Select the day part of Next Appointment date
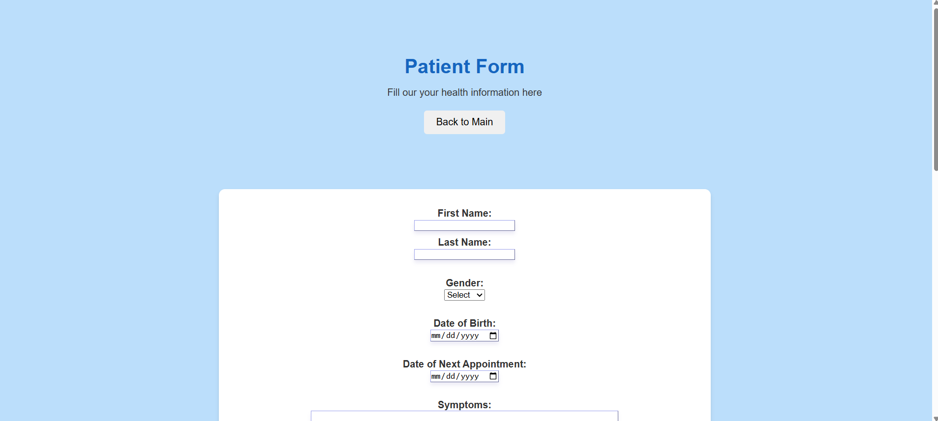Viewport: 938px width, 421px height. tap(451, 376)
